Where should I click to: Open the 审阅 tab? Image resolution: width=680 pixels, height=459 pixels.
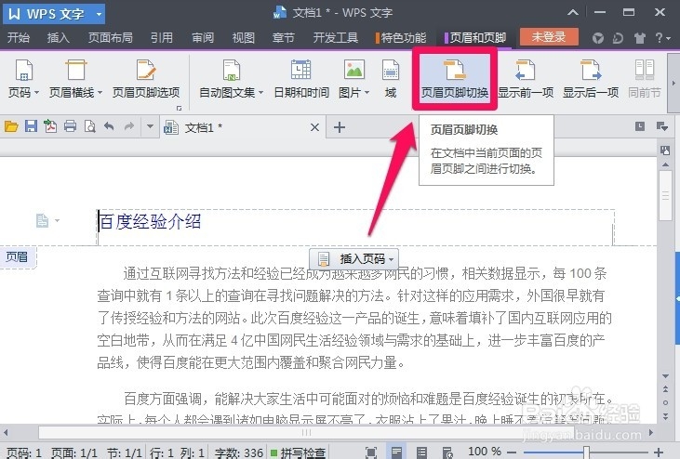(203, 38)
